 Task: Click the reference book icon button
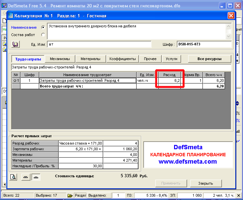pos(15,44)
